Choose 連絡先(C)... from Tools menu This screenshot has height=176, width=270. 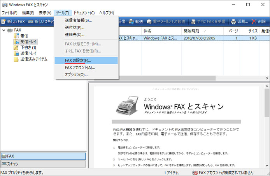coord(86,35)
